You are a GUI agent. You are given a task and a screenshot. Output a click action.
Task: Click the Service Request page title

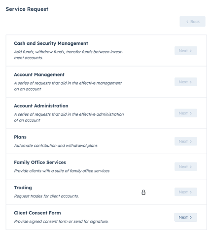(27, 9)
